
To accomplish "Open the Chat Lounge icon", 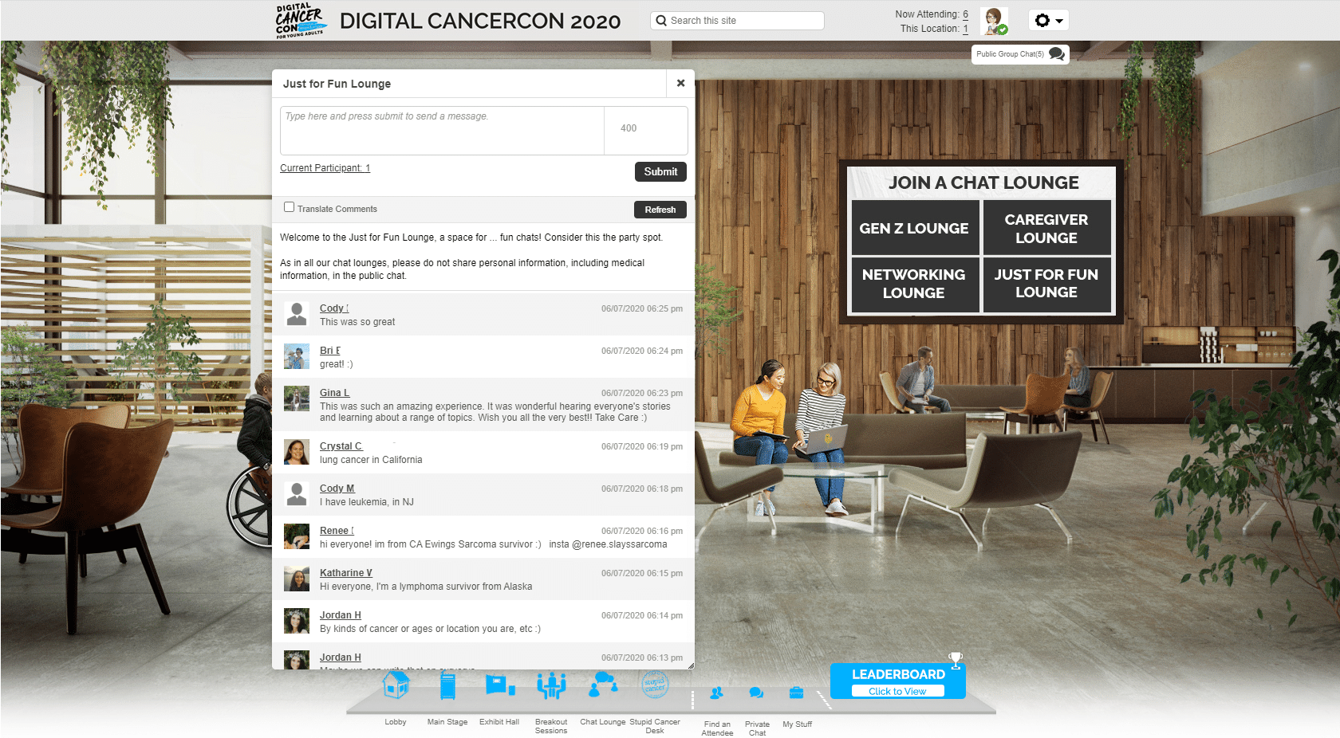I will [603, 684].
